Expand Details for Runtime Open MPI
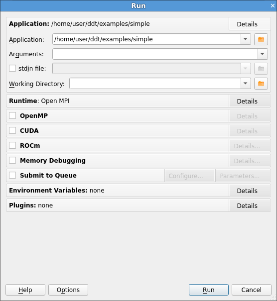 (250, 101)
